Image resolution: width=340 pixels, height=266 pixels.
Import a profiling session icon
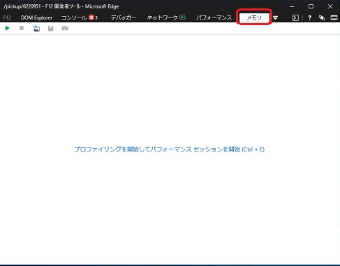coord(36,29)
